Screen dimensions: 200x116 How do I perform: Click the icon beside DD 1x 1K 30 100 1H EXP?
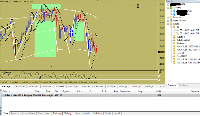pyautogui.click(x=177, y=33)
